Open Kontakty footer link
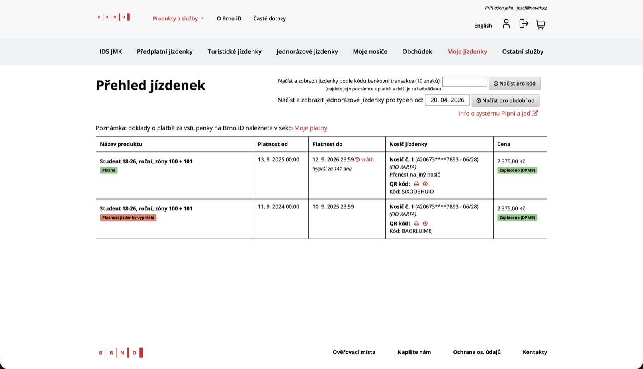Image resolution: width=643 pixels, height=369 pixels. (535, 352)
